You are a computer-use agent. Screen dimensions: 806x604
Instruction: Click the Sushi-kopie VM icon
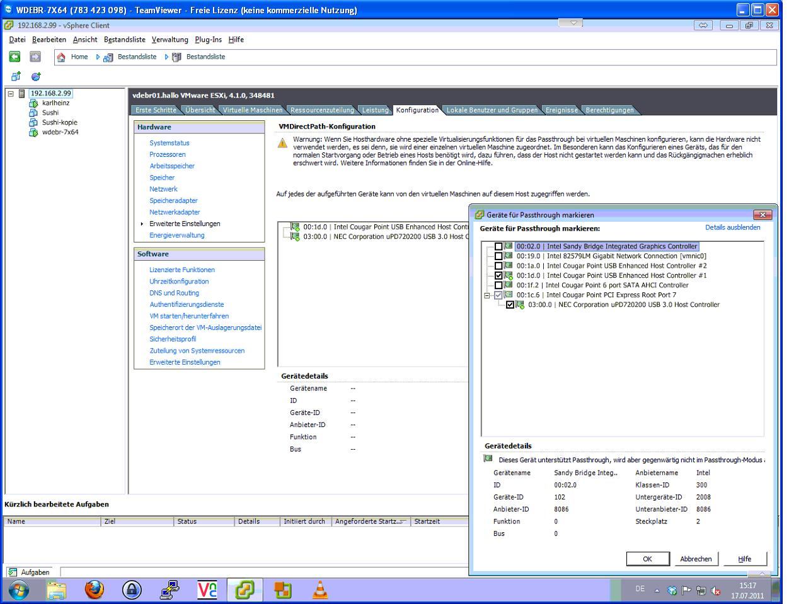pyautogui.click(x=33, y=122)
